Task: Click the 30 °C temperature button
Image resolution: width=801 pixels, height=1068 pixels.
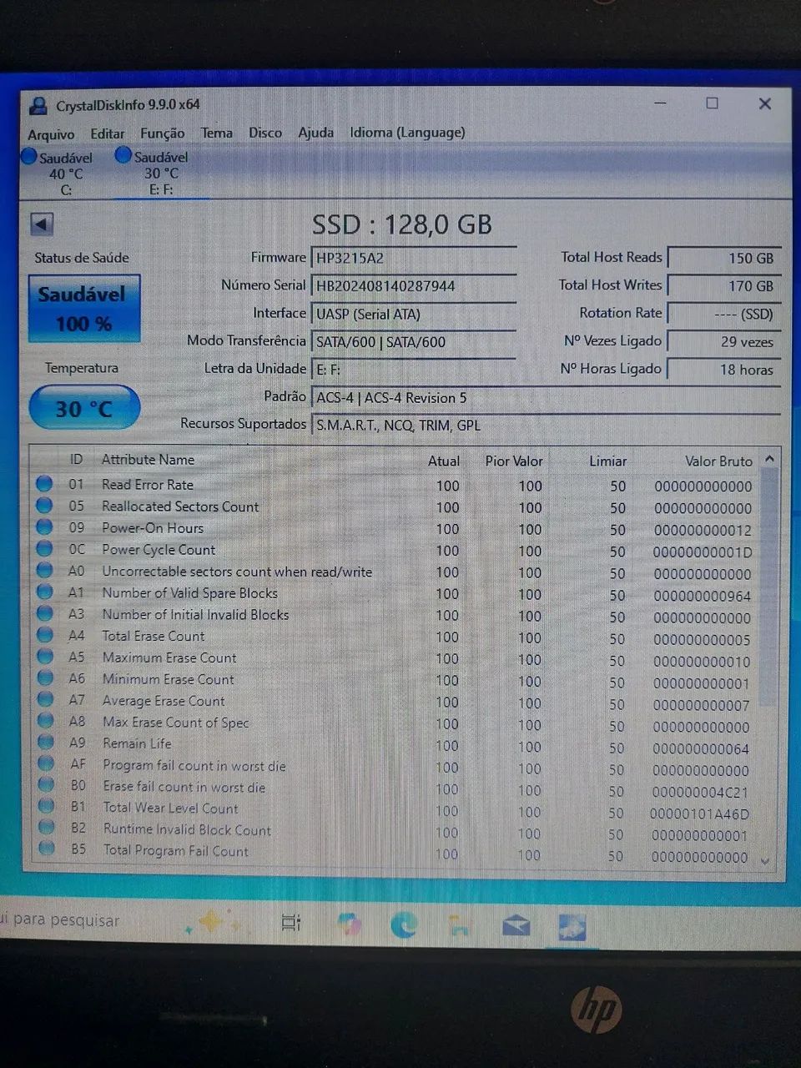Action: [x=83, y=408]
